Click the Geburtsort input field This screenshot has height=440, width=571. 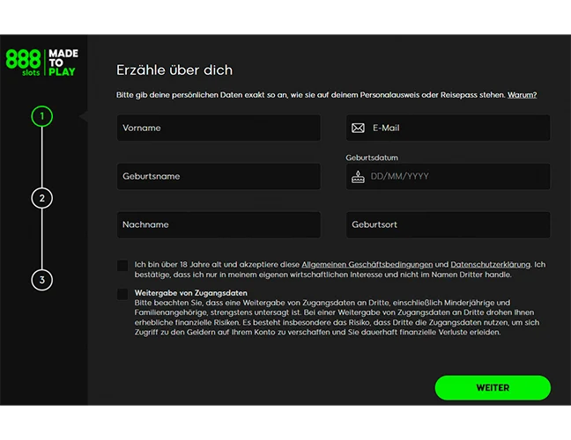coord(448,224)
